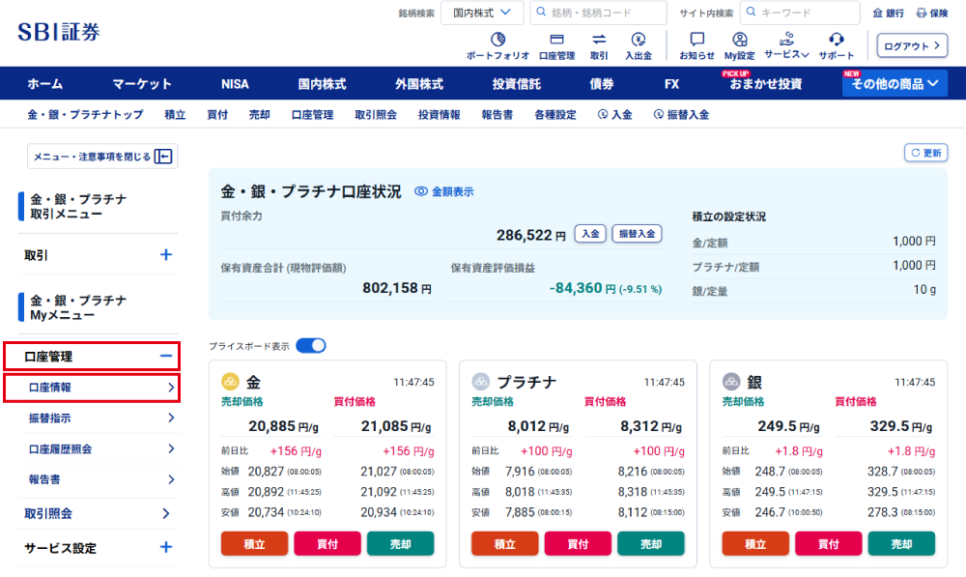Open the My設定 user icon

click(x=739, y=41)
